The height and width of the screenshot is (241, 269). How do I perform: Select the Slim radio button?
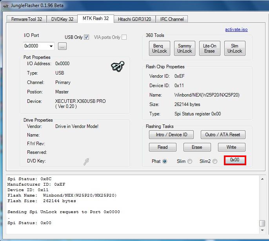click(190, 161)
